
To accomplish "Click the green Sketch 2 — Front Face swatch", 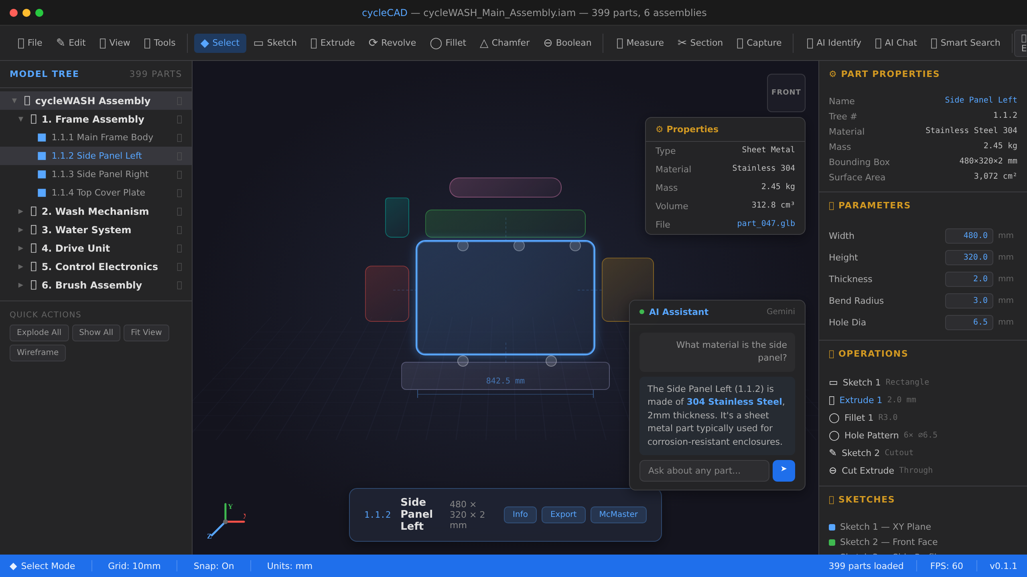I will click(832, 542).
